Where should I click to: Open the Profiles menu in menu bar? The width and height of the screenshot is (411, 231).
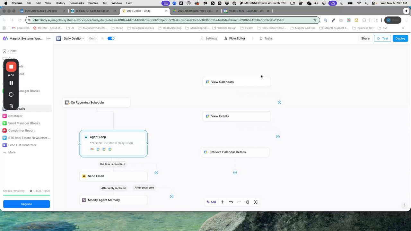[x=93, y=3]
